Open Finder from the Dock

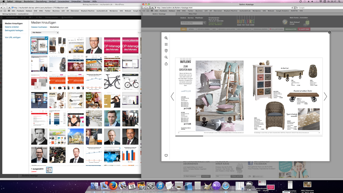click(x=94, y=186)
